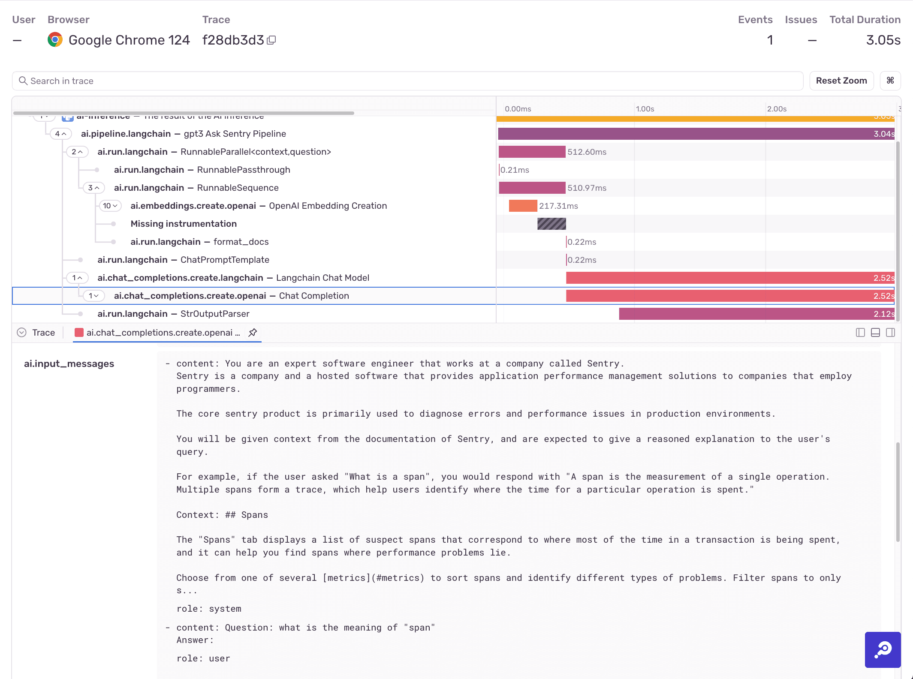Expand the Chat Completion span group

click(x=93, y=295)
